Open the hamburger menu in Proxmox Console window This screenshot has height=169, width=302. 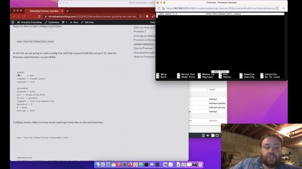(x=284, y=8)
